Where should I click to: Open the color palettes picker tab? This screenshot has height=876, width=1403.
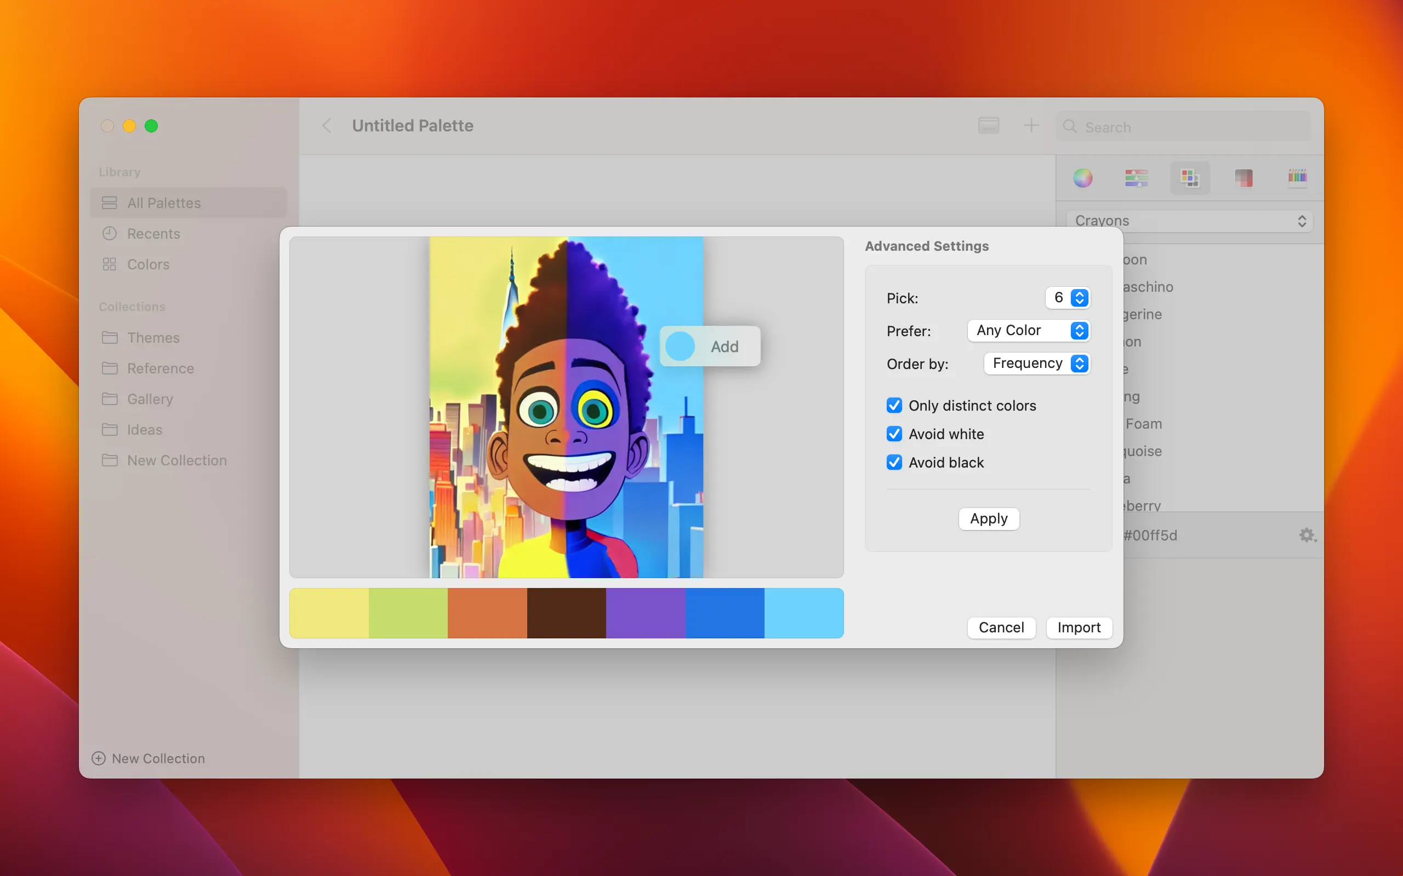(1190, 178)
